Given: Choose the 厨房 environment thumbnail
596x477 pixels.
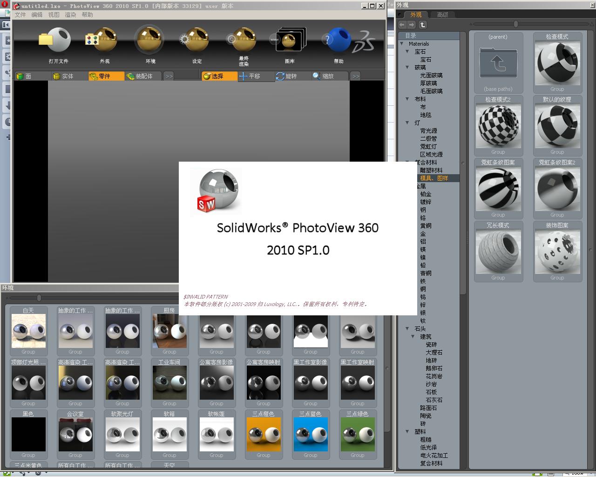Looking at the screenshot, I should pyautogui.click(x=169, y=330).
